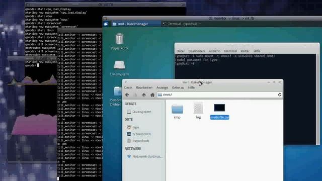Click the sudo mount command line in terminal
The width and height of the screenshot is (322, 181).
(225, 56)
